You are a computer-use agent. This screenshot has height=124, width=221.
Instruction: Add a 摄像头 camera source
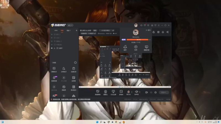click(x=106, y=93)
